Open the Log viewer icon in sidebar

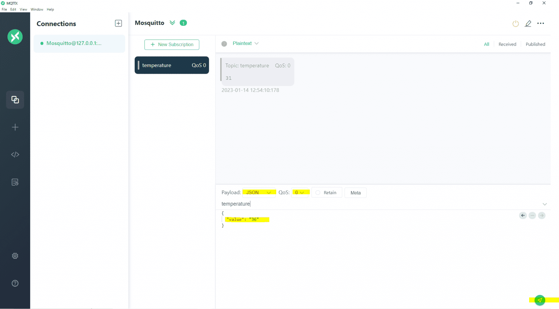pos(15,182)
